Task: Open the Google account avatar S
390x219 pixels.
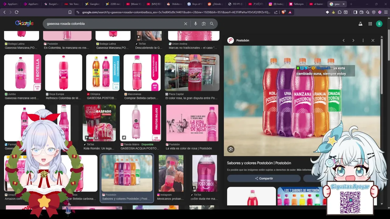Action: pos(379,24)
